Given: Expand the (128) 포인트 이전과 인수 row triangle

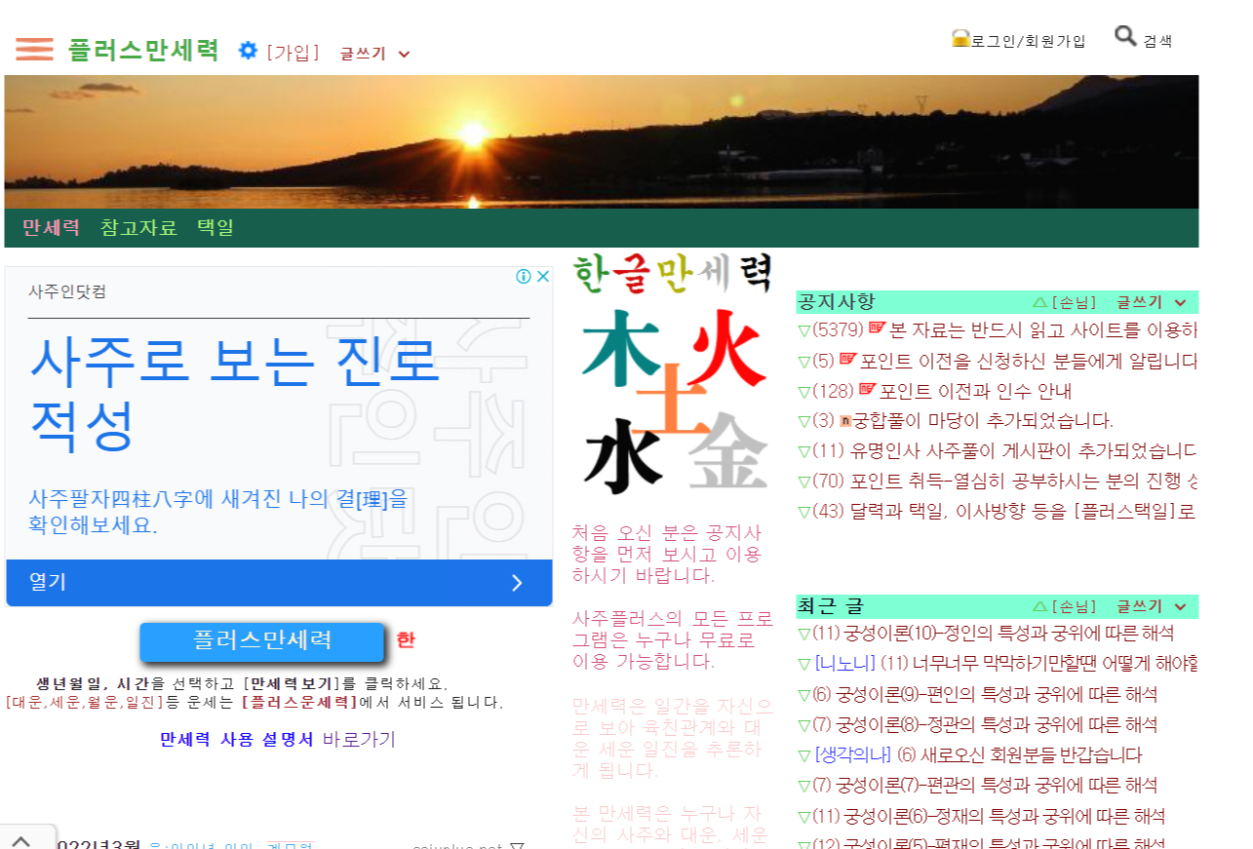Looking at the screenshot, I should 804,392.
